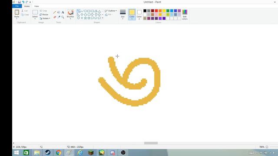Select the Color picker eyedropper tool
278x156 pixels.
pyautogui.click(x=59, y=17)
